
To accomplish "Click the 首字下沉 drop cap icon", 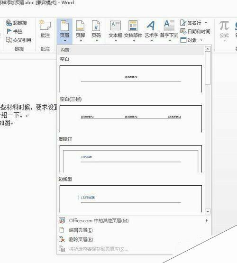I will tap(169, 26).
